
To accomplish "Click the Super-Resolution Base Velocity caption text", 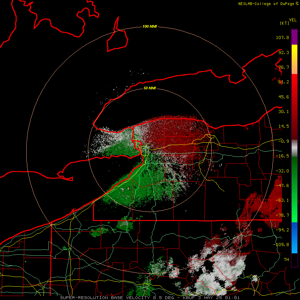I will coord(150,298).
